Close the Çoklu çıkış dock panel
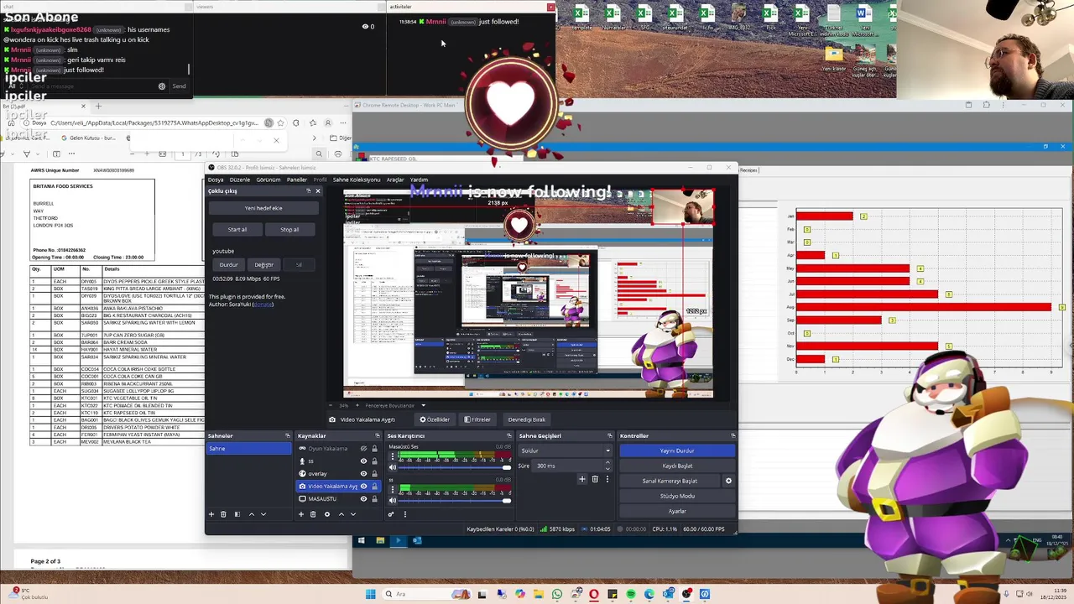 [x=317, y=191]
